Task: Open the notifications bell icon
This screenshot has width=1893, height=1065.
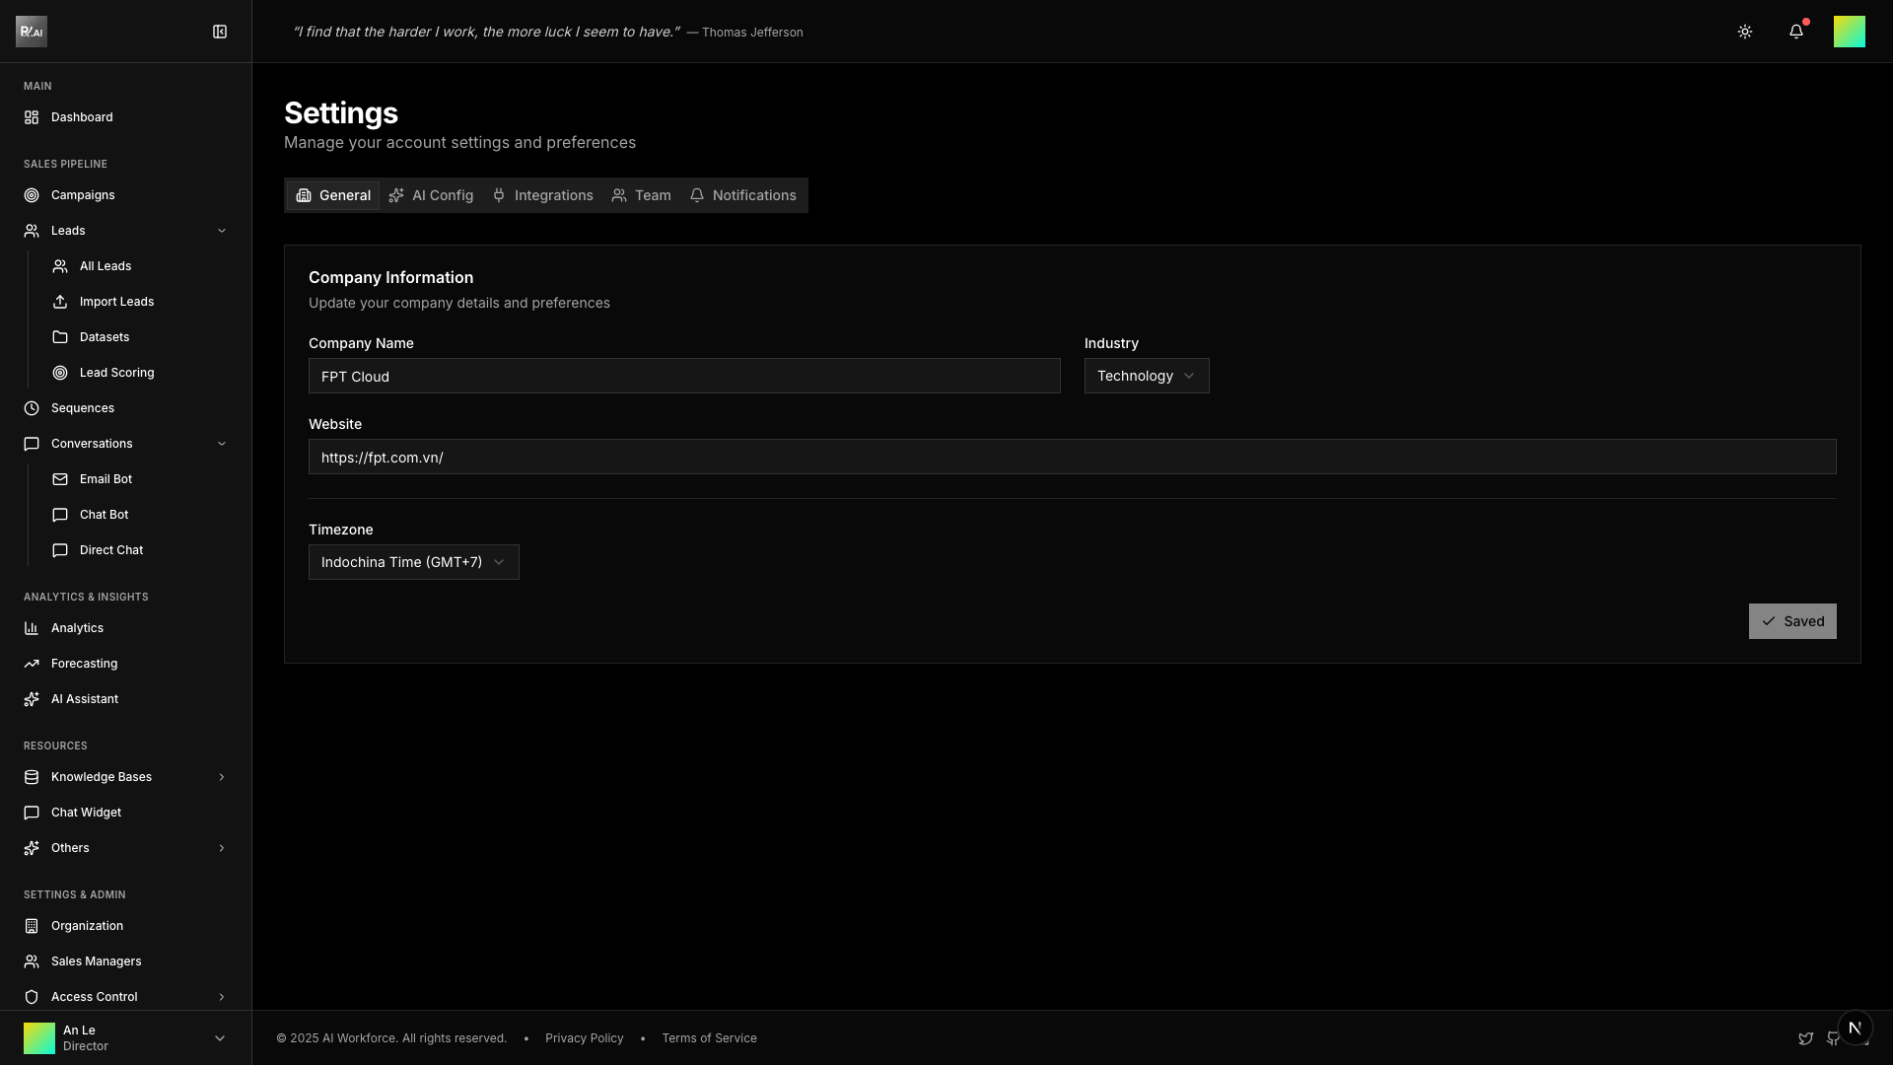Action: coord(1796,32)
